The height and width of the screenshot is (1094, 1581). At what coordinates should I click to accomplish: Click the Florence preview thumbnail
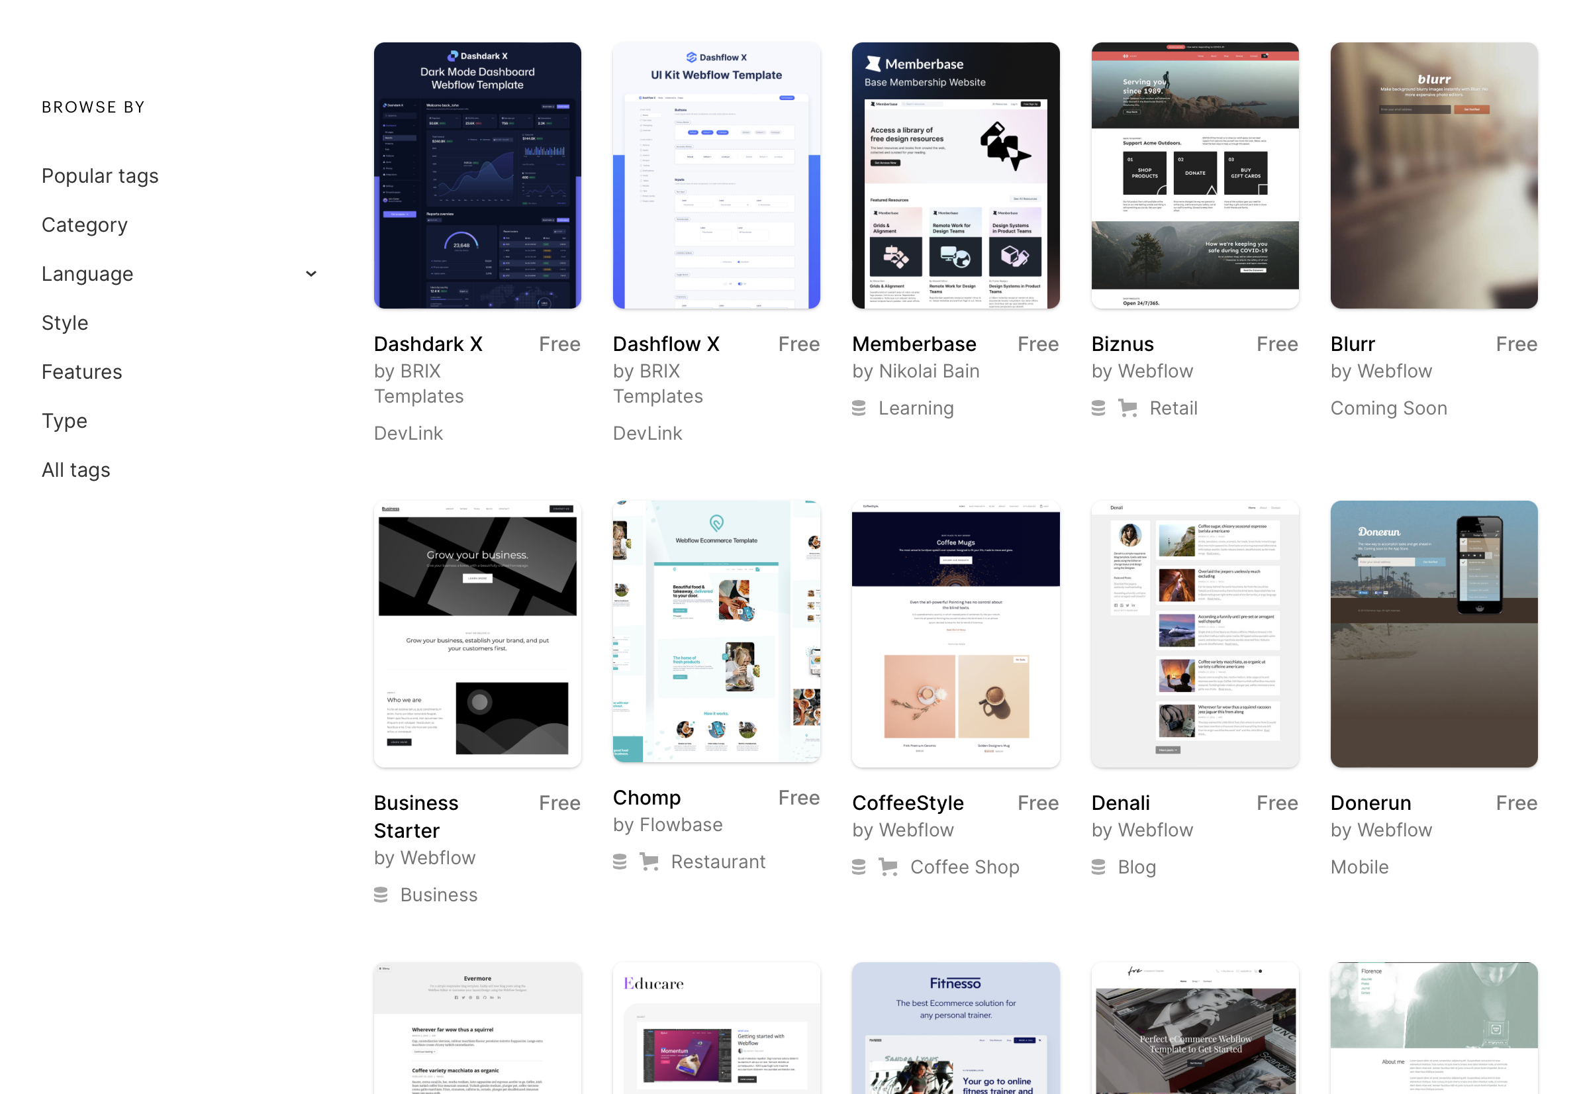point(1433,1028)
